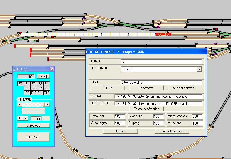Click the DETECTEUR info field
The image size is (231, 159).
click(x=158, y=104)
